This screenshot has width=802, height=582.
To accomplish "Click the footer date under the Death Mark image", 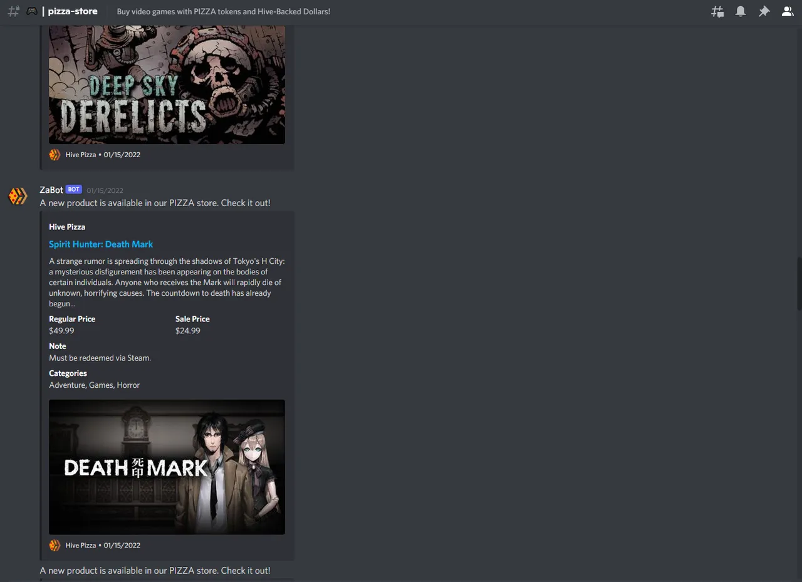I will click(122, 545).
